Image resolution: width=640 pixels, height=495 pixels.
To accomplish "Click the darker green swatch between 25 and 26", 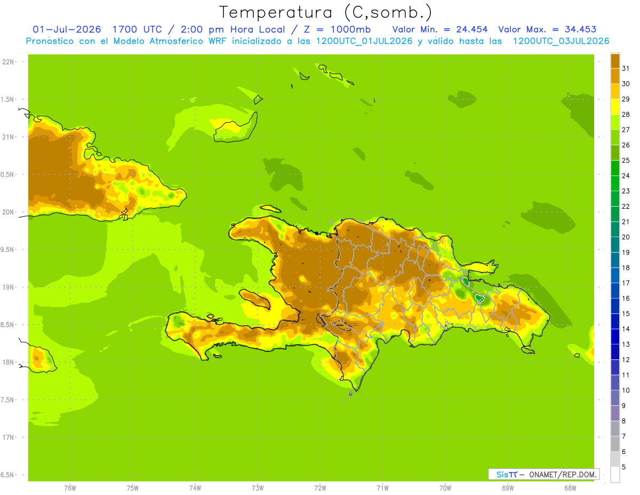I will point(615,153).
